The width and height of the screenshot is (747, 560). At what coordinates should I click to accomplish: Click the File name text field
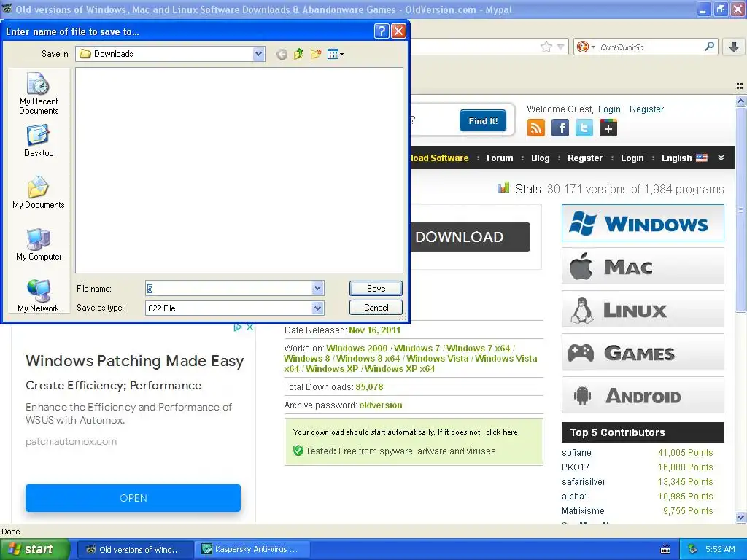[229, 288]
